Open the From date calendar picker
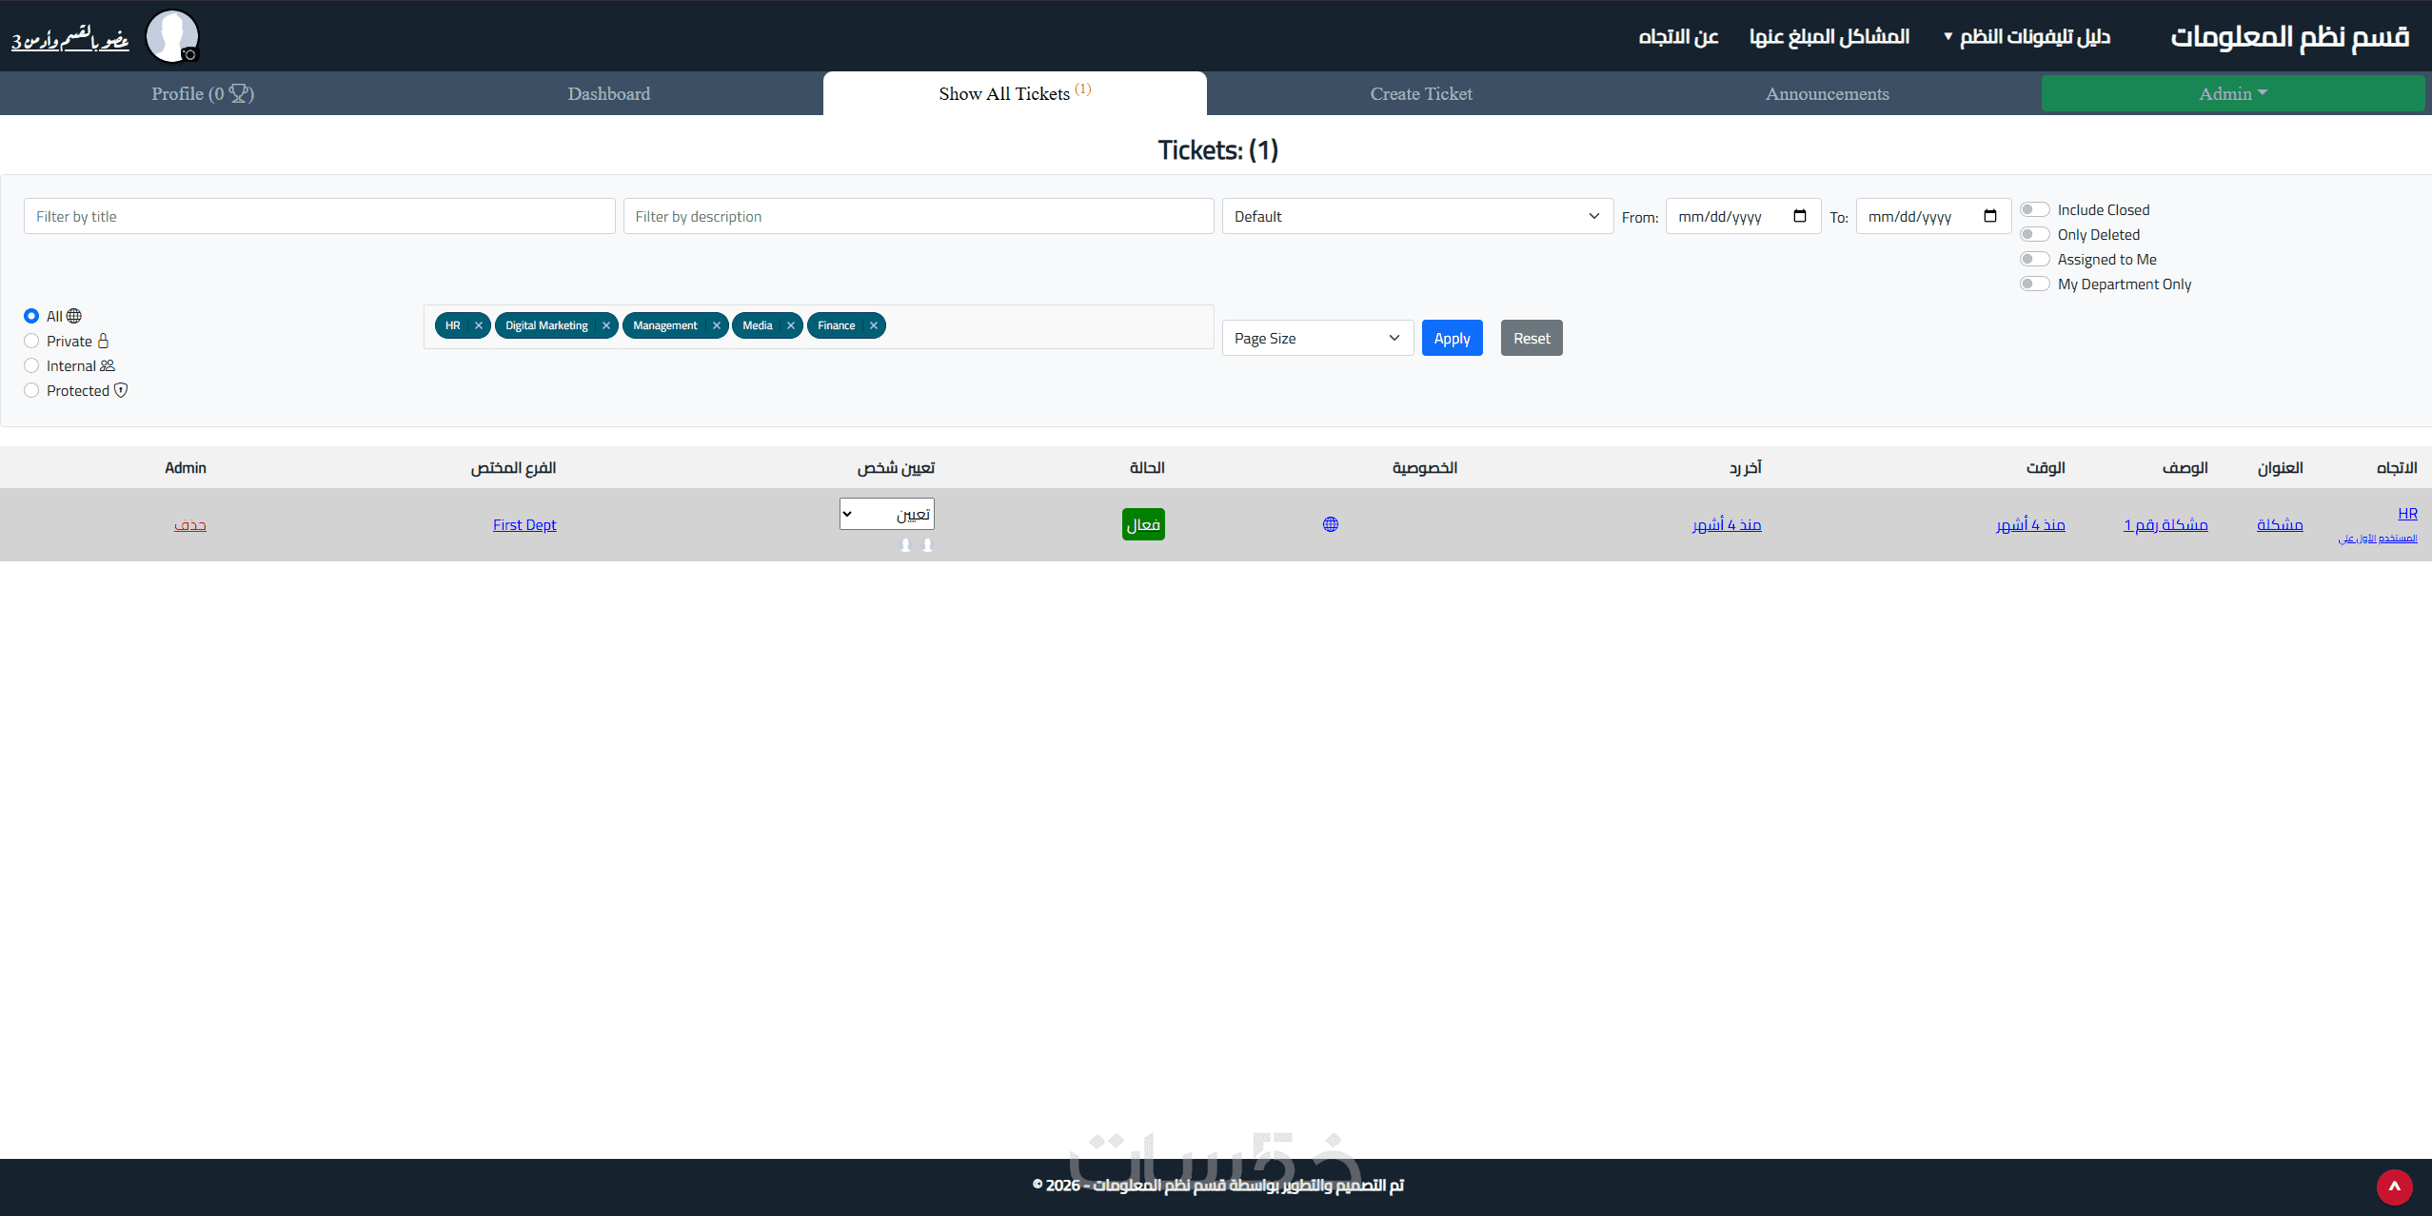Screen dimensions: 2432x1216 [x=1800, y=216]
